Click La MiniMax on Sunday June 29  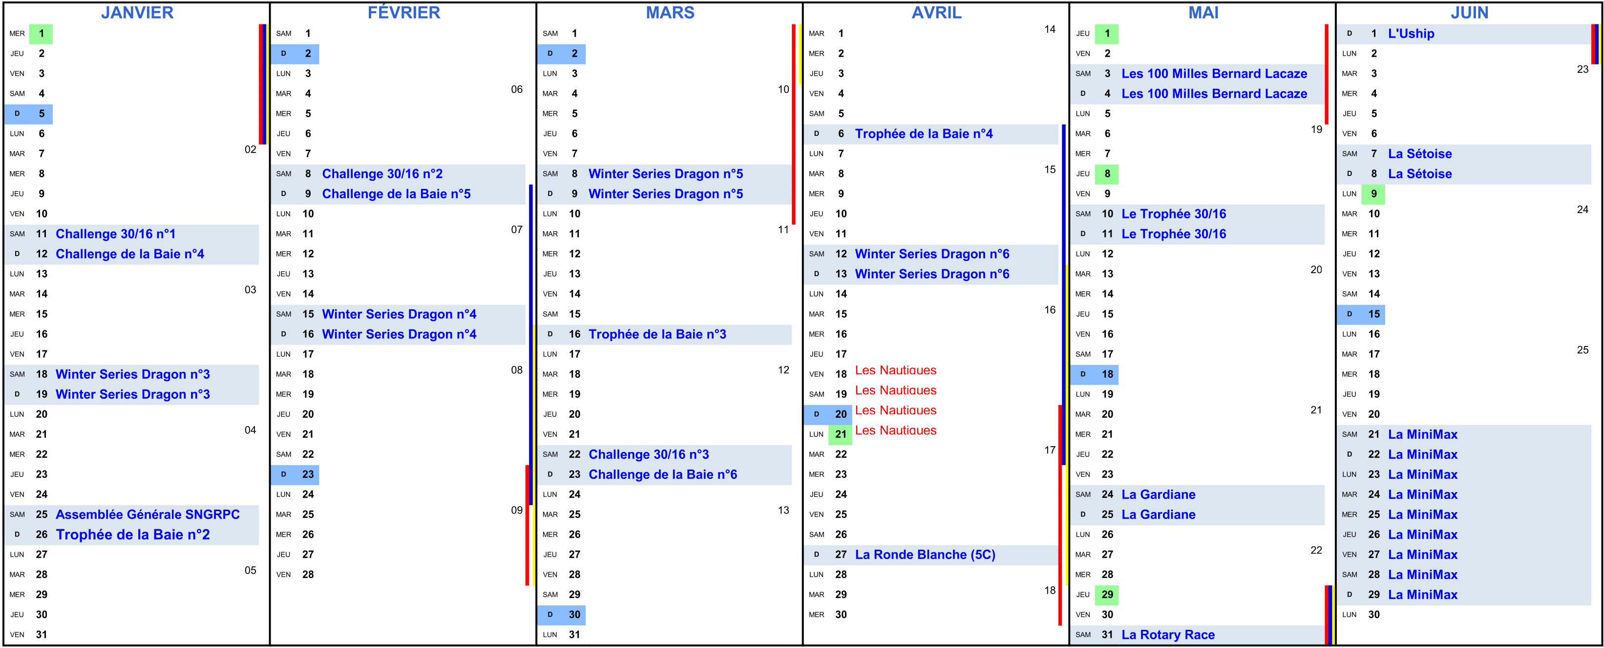click(1423, 595)
